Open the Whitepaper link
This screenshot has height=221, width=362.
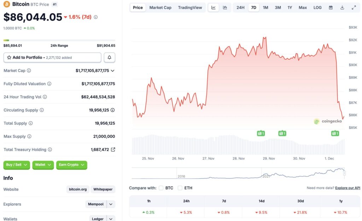[103, 189]
